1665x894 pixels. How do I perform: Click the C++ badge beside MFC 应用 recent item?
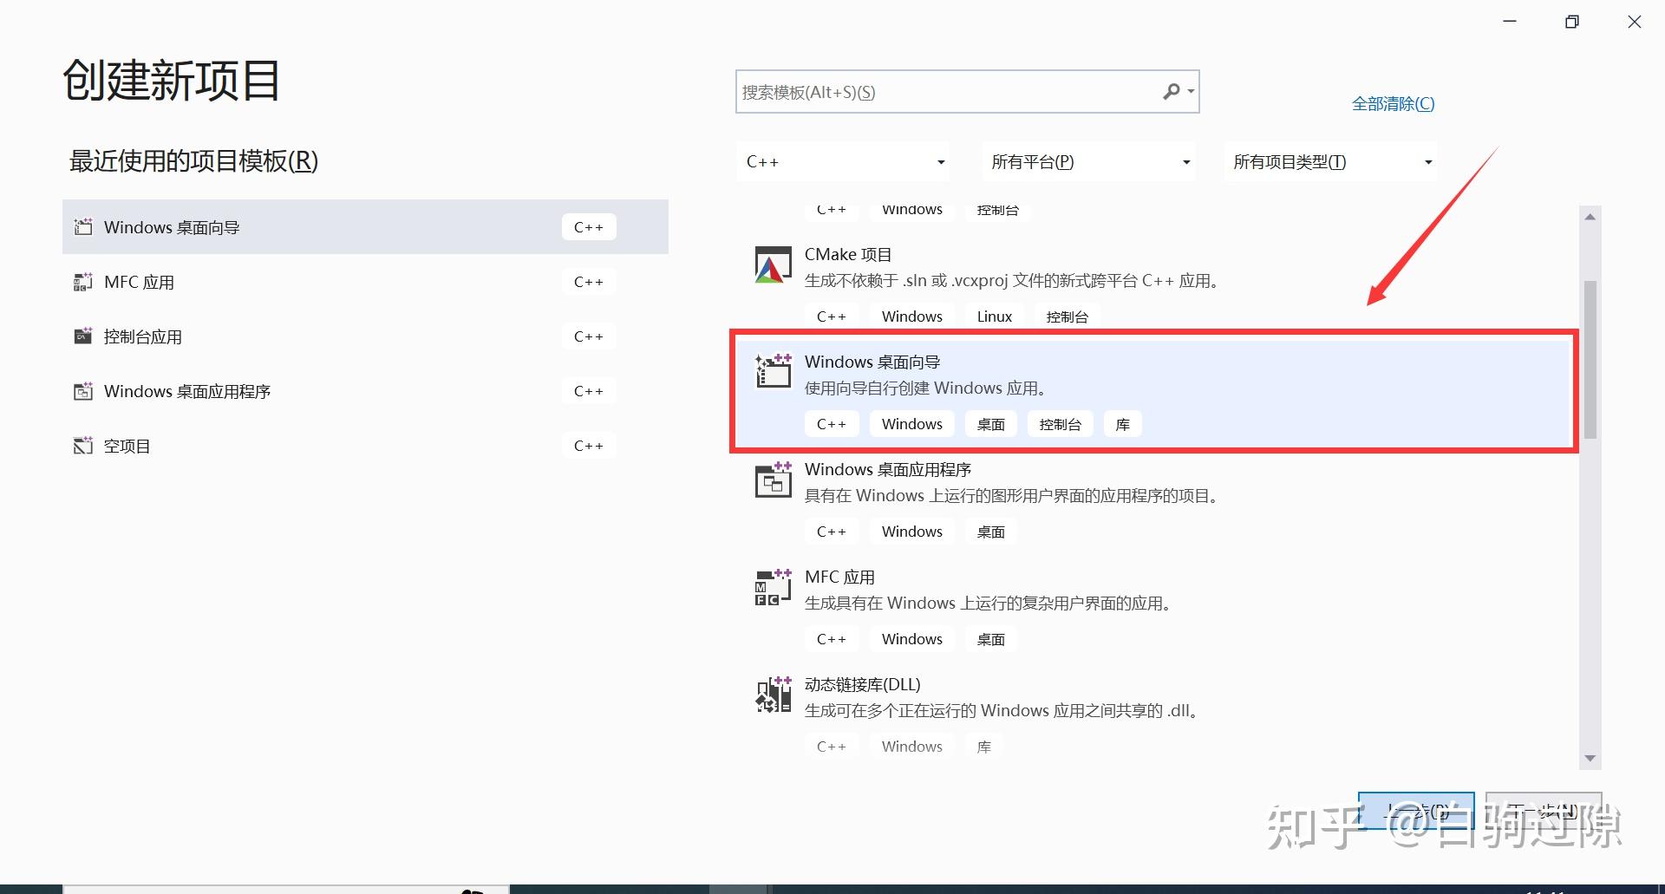pyautogui.click(x=589, y=282)
